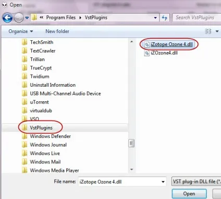221x199 pixels.
Task: Click the Open dialog title bar icon
Action: pos(5,5)
